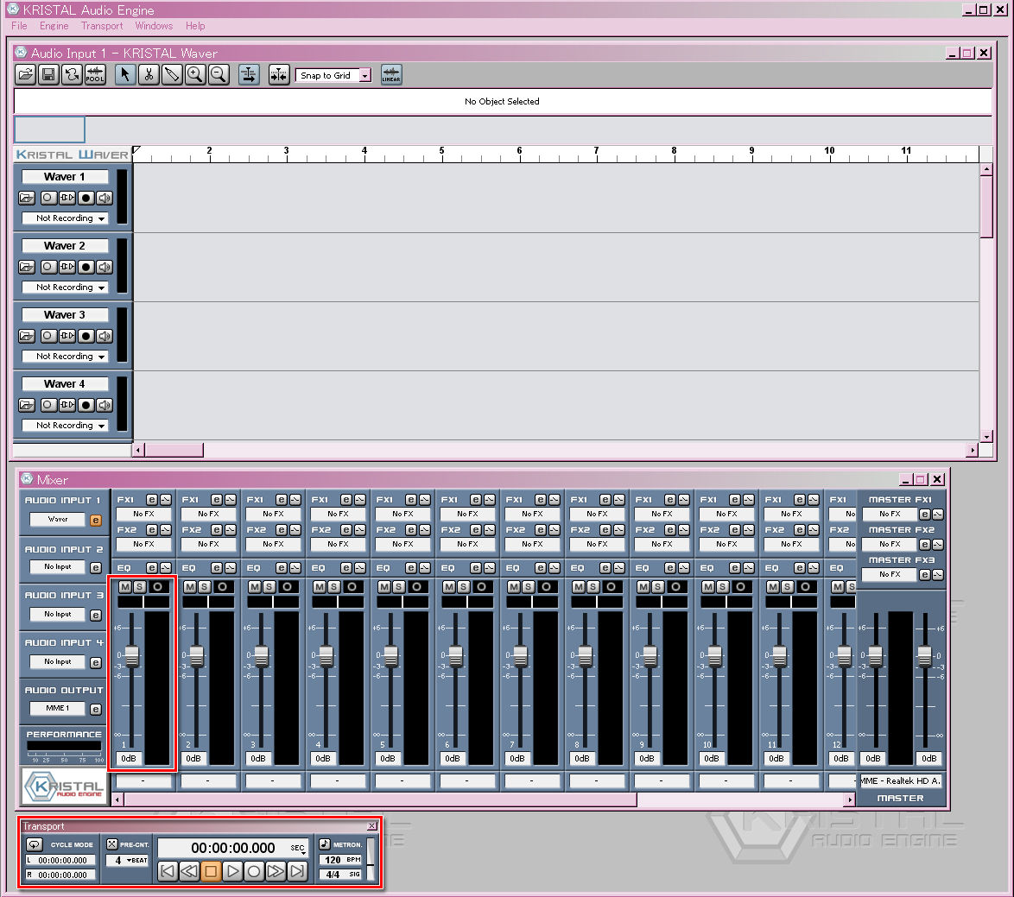Open Waver 2 Not Recording dropdown
The image size is (1014, 897).
point(65,287)
